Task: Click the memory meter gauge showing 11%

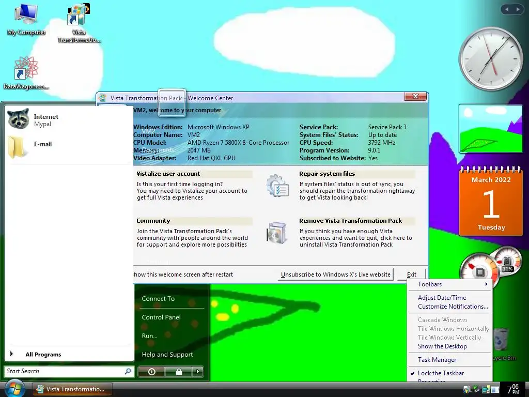Action: click(508, 262)
